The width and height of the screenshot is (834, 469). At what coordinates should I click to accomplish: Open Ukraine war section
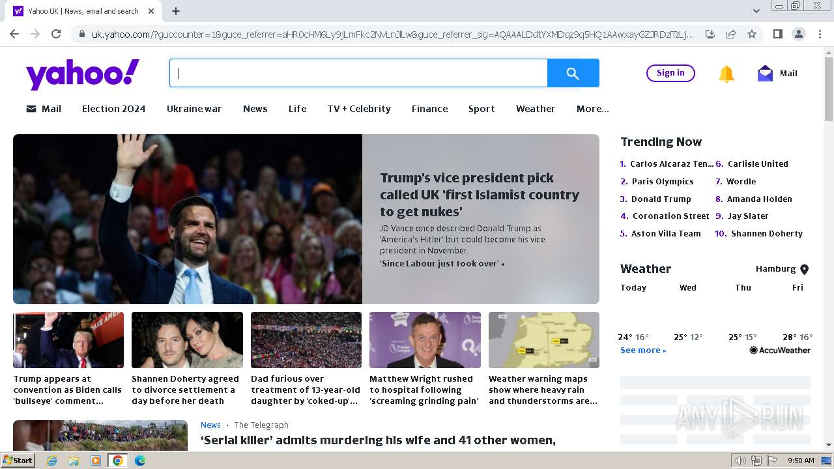click(x=194, y=109)
